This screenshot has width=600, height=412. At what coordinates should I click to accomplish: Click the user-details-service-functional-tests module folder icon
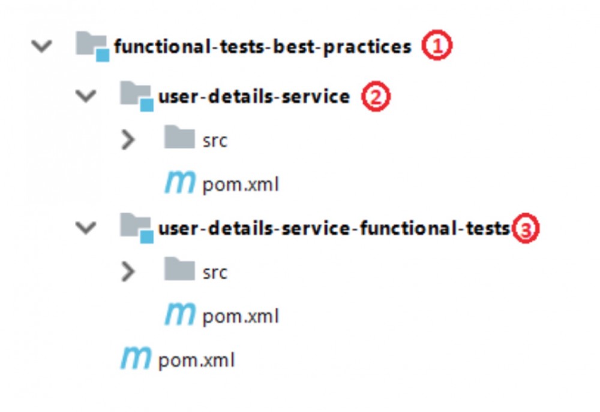coord(136,228)
